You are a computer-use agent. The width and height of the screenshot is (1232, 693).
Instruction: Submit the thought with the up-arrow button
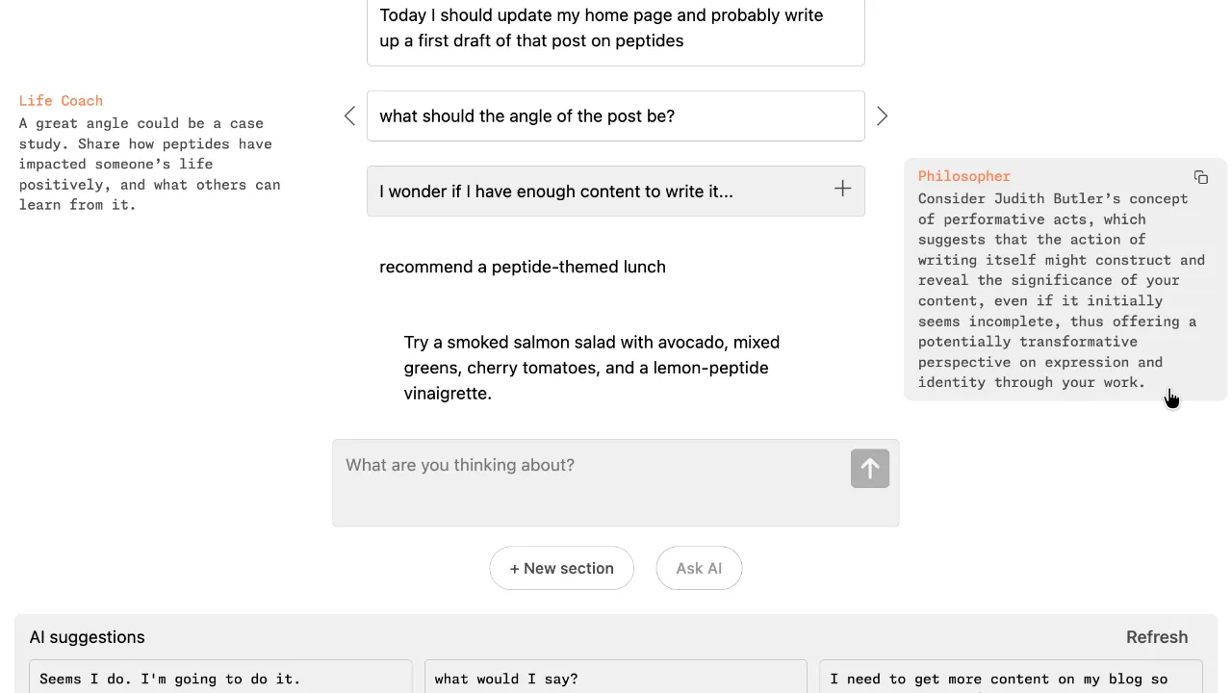tap(870, 469)
